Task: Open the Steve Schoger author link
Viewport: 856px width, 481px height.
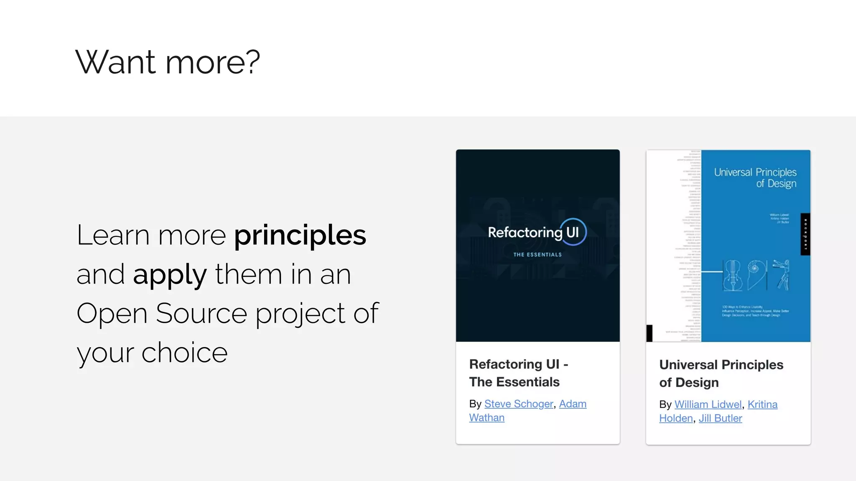Action: pos(518,404)
